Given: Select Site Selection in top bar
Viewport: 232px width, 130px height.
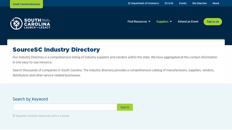Looking at the screenshot, I should click(x=200, y=3).
